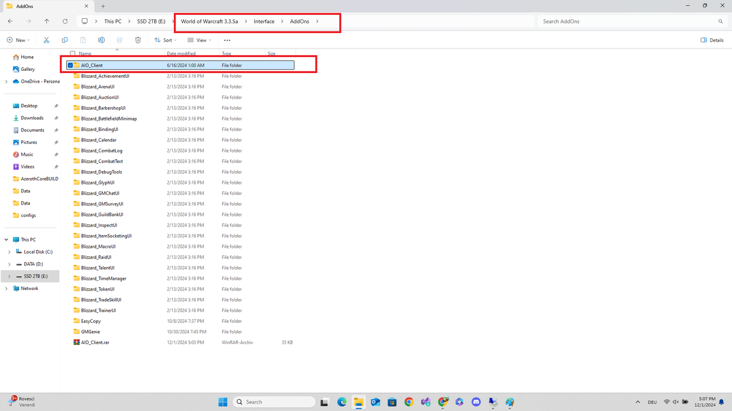Image resolution: width=732 pixels, height=411 pixels.
Task: Expand Network tree node
Action: coord(6,288)
